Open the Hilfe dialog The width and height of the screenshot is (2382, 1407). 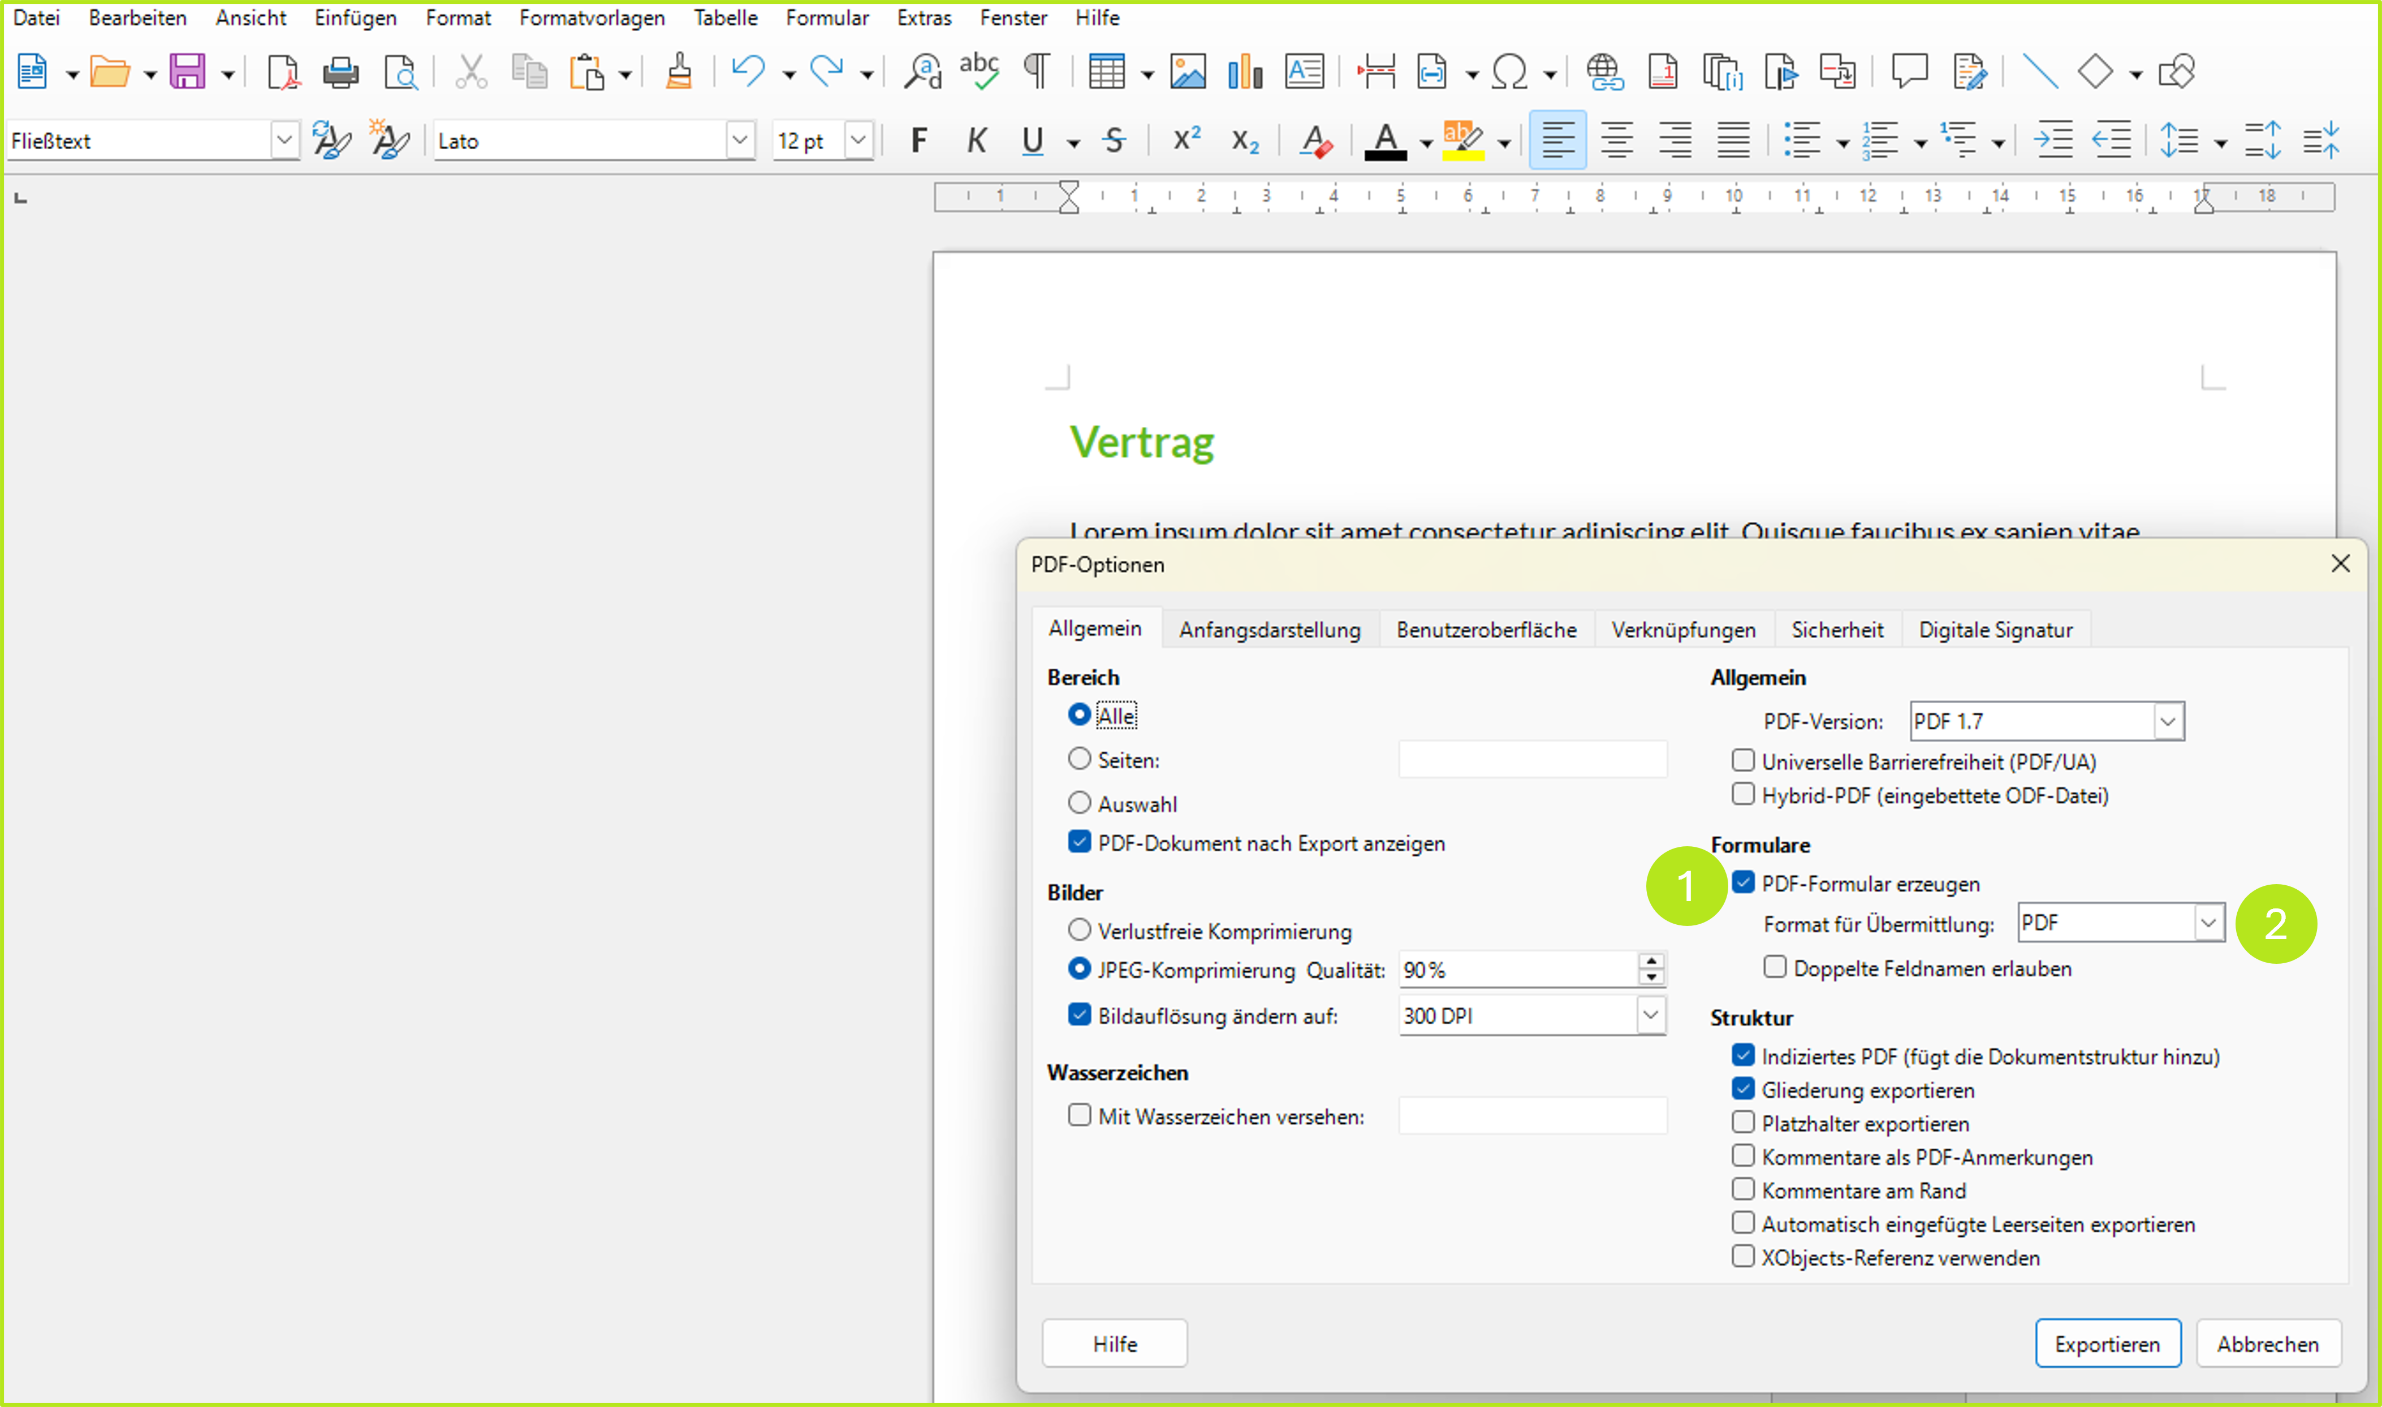click(x=1114, y=1344)
